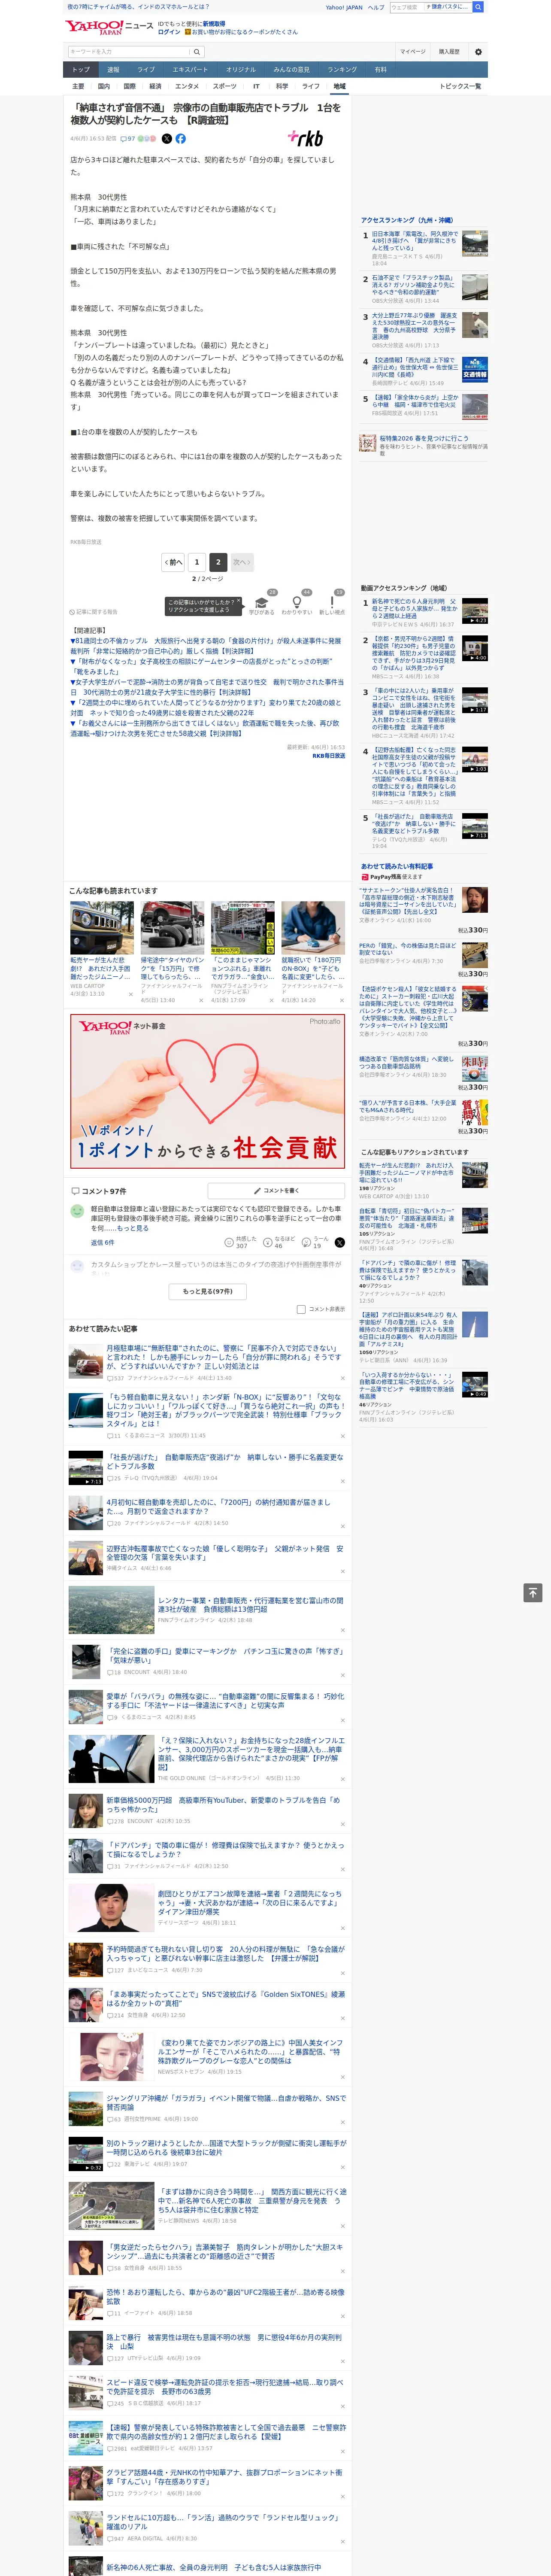Click the RKB毎日放送 source link
This screenshot has width=551, height=2576.
click(x=329, y=756)
